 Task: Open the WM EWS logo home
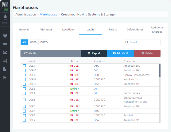pos(5,6)
